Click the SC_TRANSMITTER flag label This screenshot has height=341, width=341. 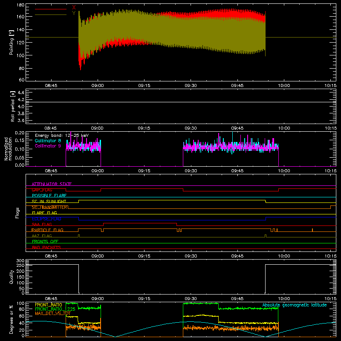(50, 207)
